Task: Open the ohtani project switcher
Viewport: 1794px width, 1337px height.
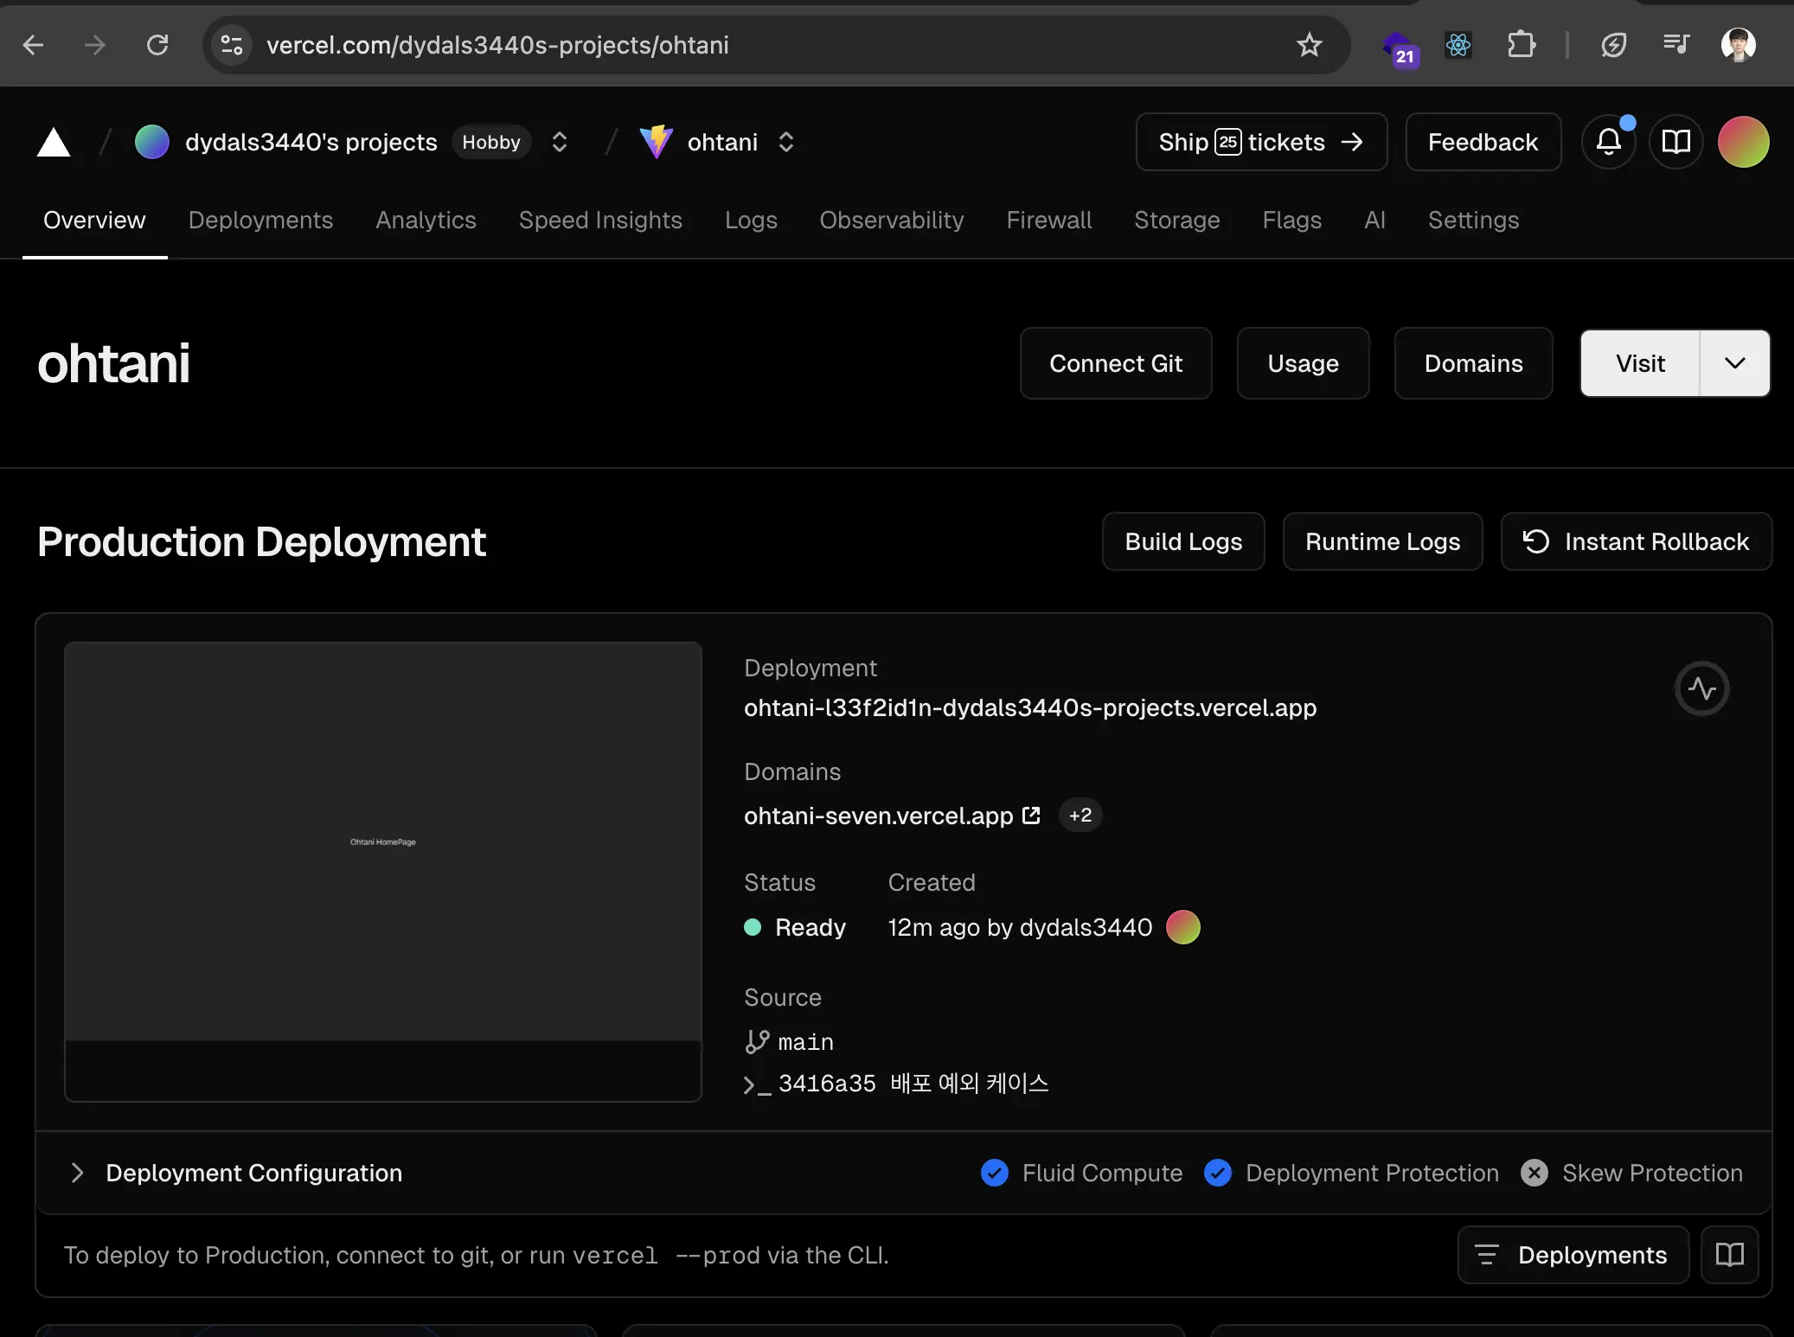Action: tap(785, 142)
